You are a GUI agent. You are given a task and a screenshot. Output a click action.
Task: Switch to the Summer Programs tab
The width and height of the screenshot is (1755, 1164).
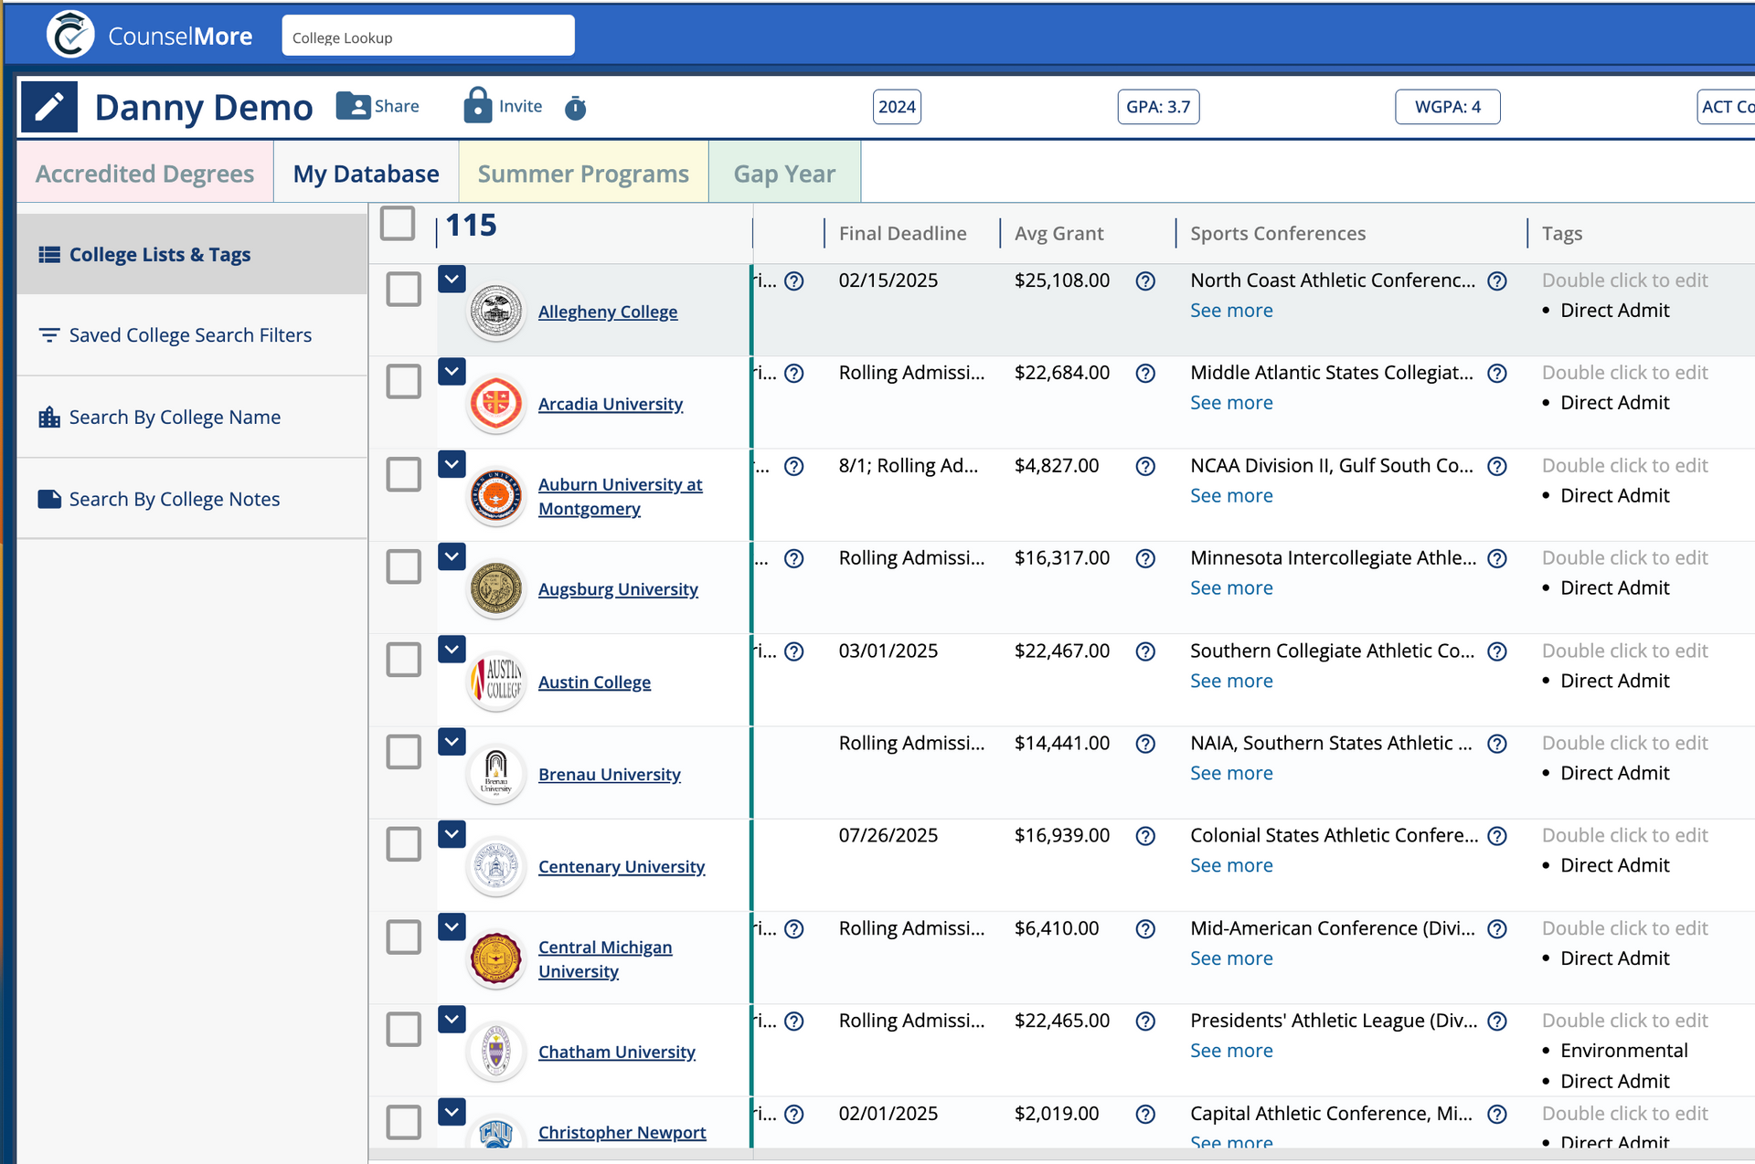pos(583,174)
